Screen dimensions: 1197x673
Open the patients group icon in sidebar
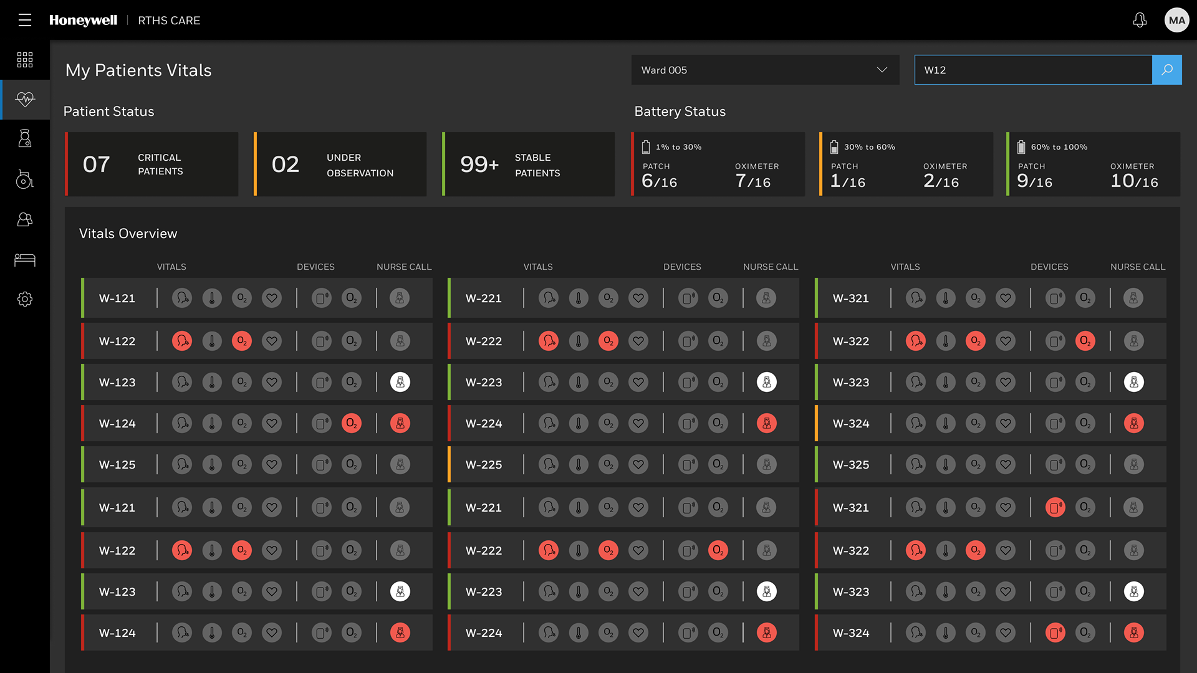point(25,219)
